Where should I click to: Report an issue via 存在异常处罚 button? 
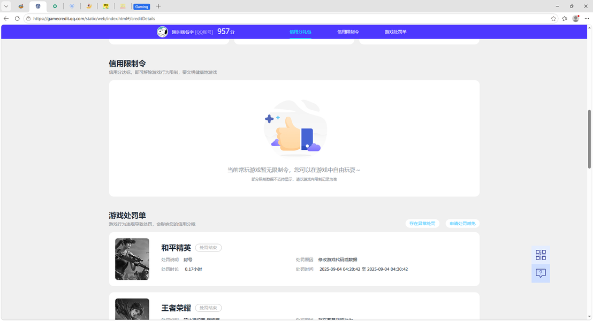[x=422, y=224]
